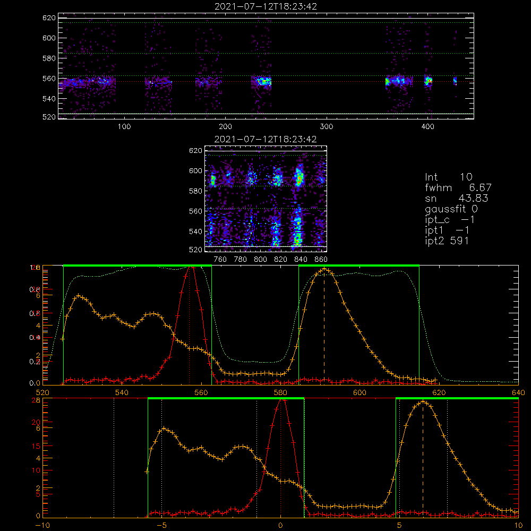Viewport: 531px width, 531px height.
Task: Click x-axis label 200 under top spectrogram
Action: tap(226, 126)
